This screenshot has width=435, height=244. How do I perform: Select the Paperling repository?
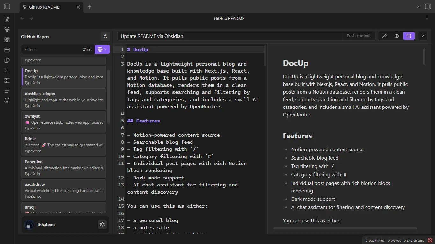pyautogui.click(x=64, y=168)
